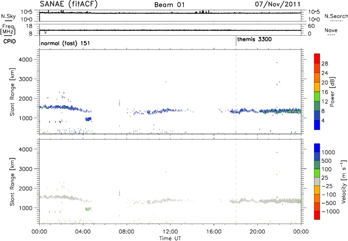Pick the yellow 16–20 dB Power segment
This screenshot has height=241, width=348.
pyautogui.click(x=317, y=87)
